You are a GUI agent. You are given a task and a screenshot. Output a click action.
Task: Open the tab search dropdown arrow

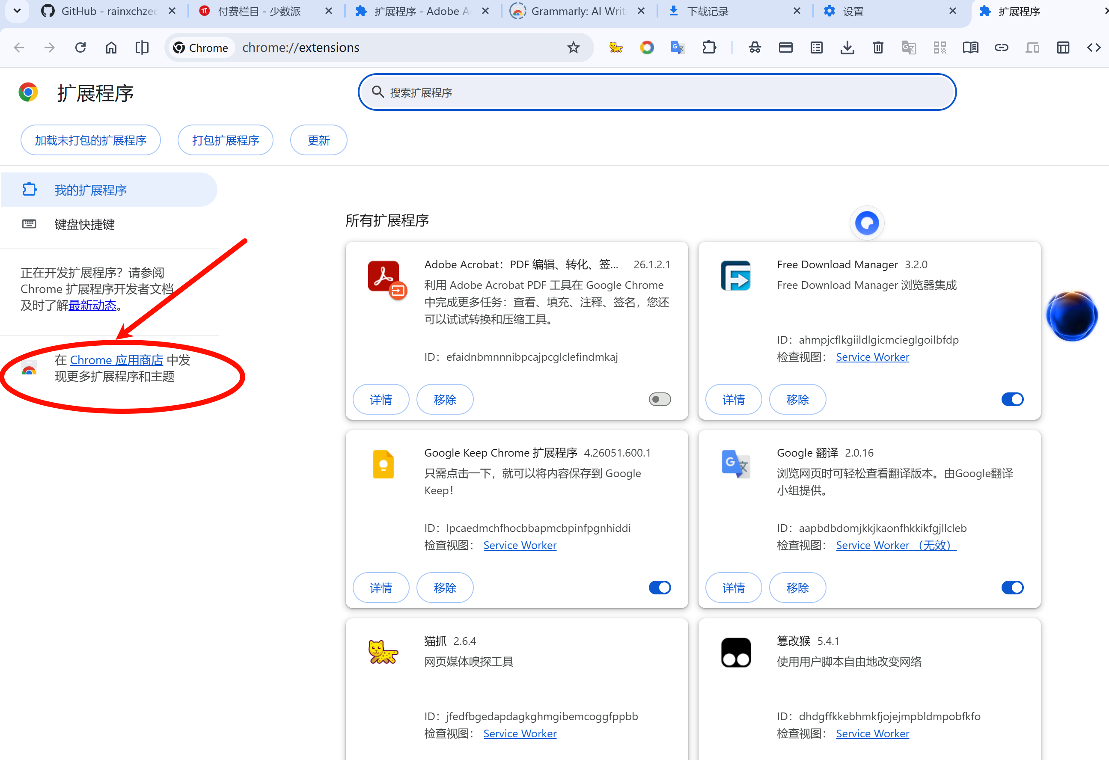click(17, 11)
